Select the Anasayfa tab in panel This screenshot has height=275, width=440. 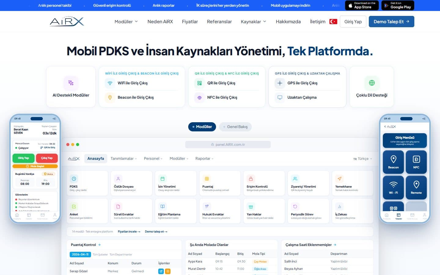point(96,159)
